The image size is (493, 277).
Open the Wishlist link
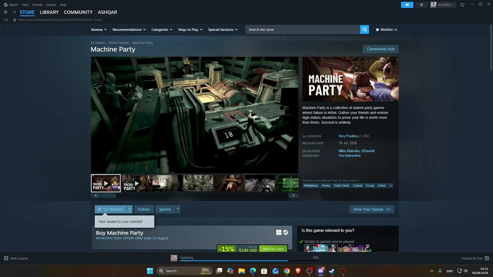point(386,30)
